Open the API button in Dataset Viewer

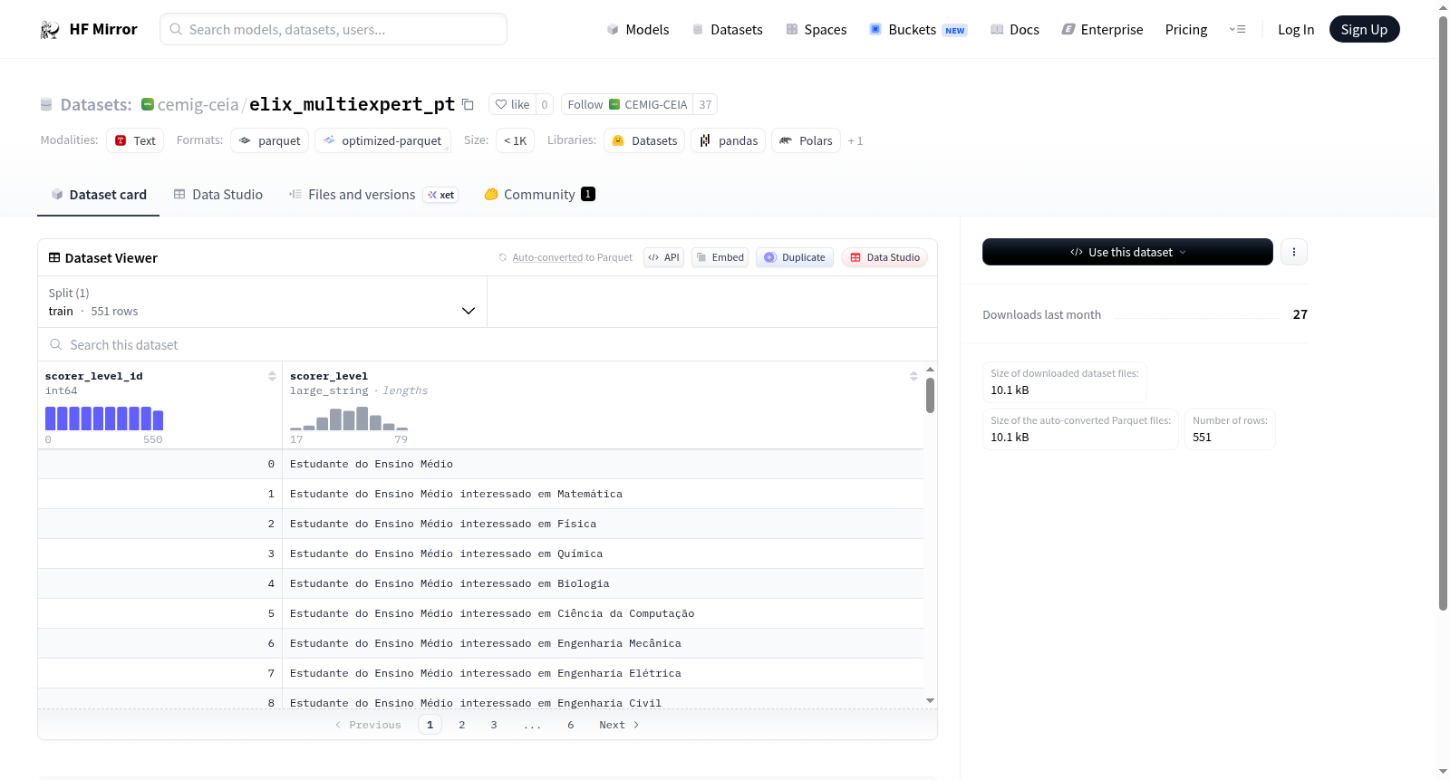[663, 257]
